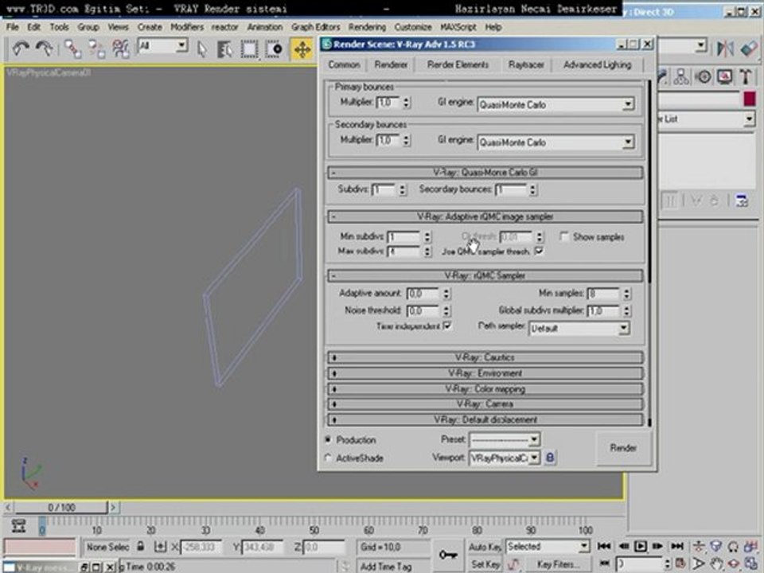Open the selection filter All dropdown
764x573 pixels.
162,46
